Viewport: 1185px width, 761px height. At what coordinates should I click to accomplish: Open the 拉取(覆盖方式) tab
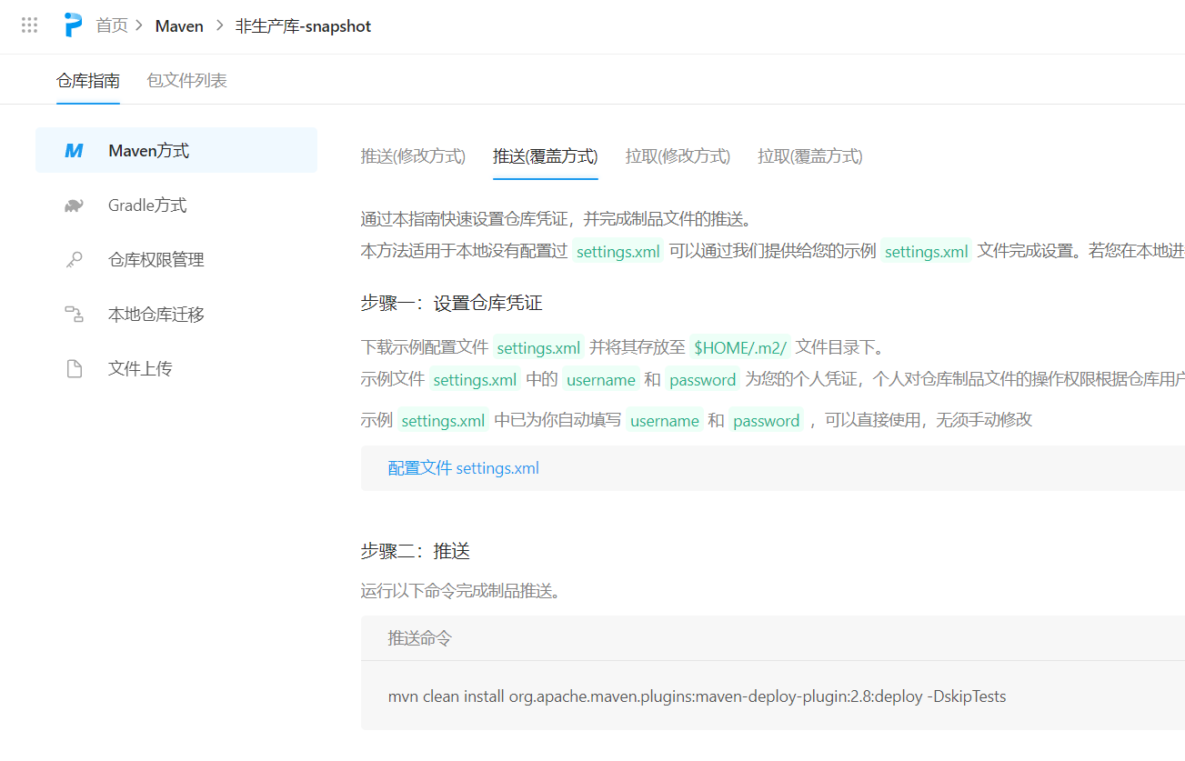pos(809,156)
